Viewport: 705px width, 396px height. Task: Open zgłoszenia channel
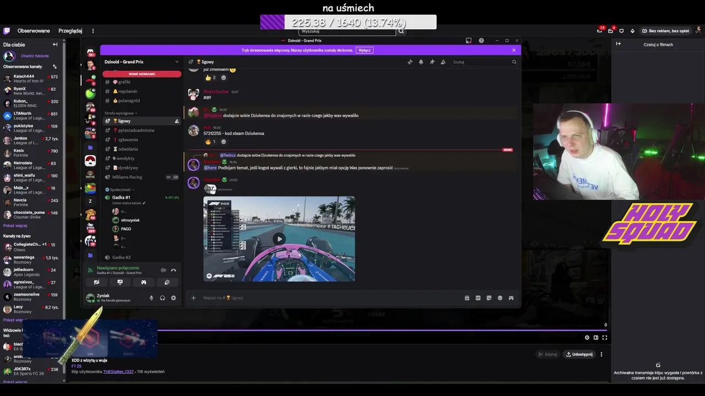[x=142, y=140]
